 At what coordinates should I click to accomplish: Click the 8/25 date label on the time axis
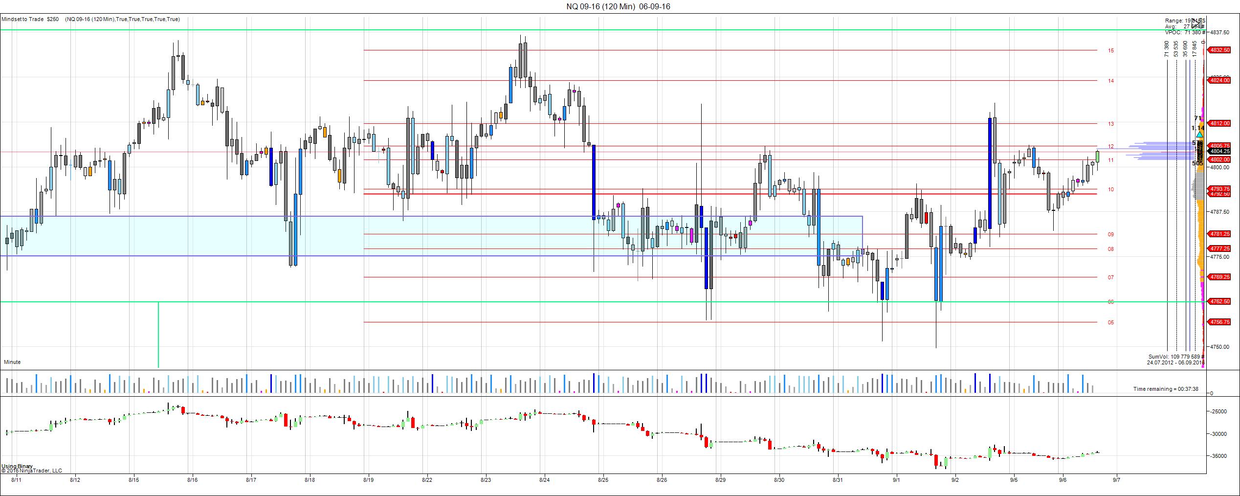(603, 480)
